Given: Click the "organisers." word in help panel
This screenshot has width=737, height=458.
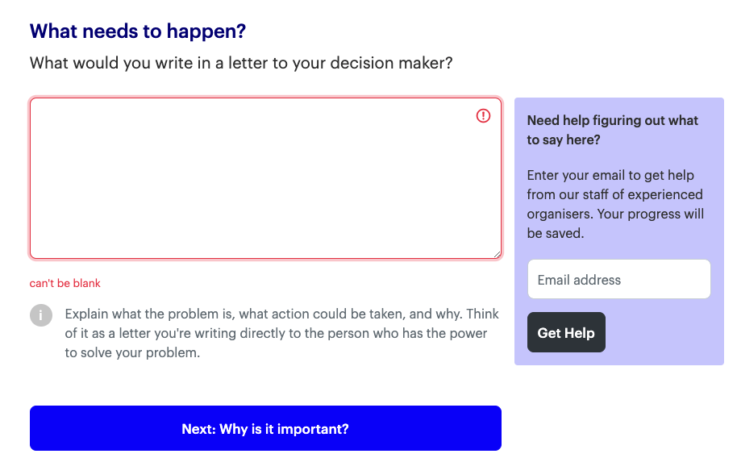Looking at the screenshot, I should pyautogui.click(x=560, y=214).
